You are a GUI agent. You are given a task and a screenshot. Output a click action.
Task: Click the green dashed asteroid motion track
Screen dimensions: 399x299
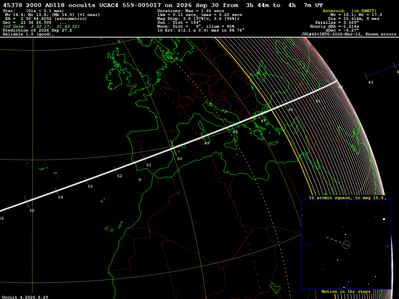[x=334, y=240]
